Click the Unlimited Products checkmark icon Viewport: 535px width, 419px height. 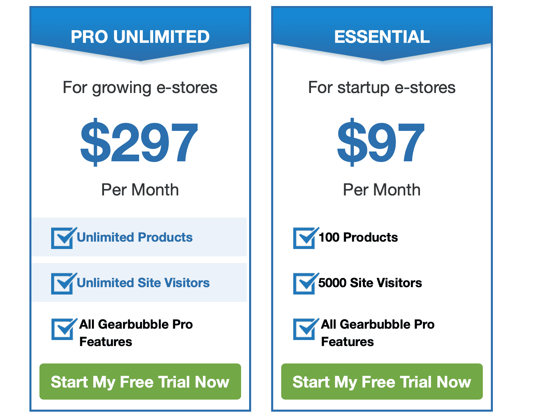coord(64,238)
